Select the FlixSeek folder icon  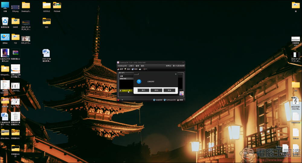(x=57, y=7)
